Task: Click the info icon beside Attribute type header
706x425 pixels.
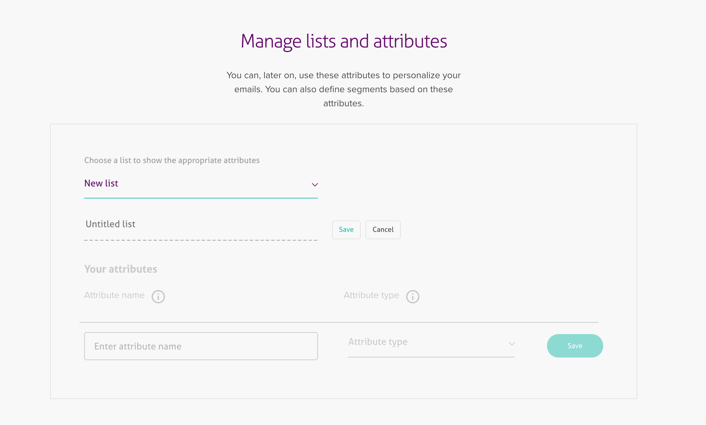Action: point(413,296)
